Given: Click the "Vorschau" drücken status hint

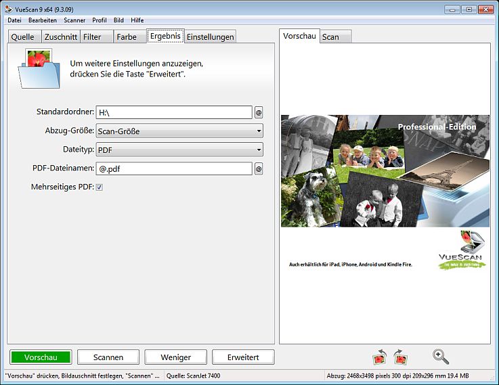Looking at the screenshot, I should pyautogui.click(x=83, y=376).
